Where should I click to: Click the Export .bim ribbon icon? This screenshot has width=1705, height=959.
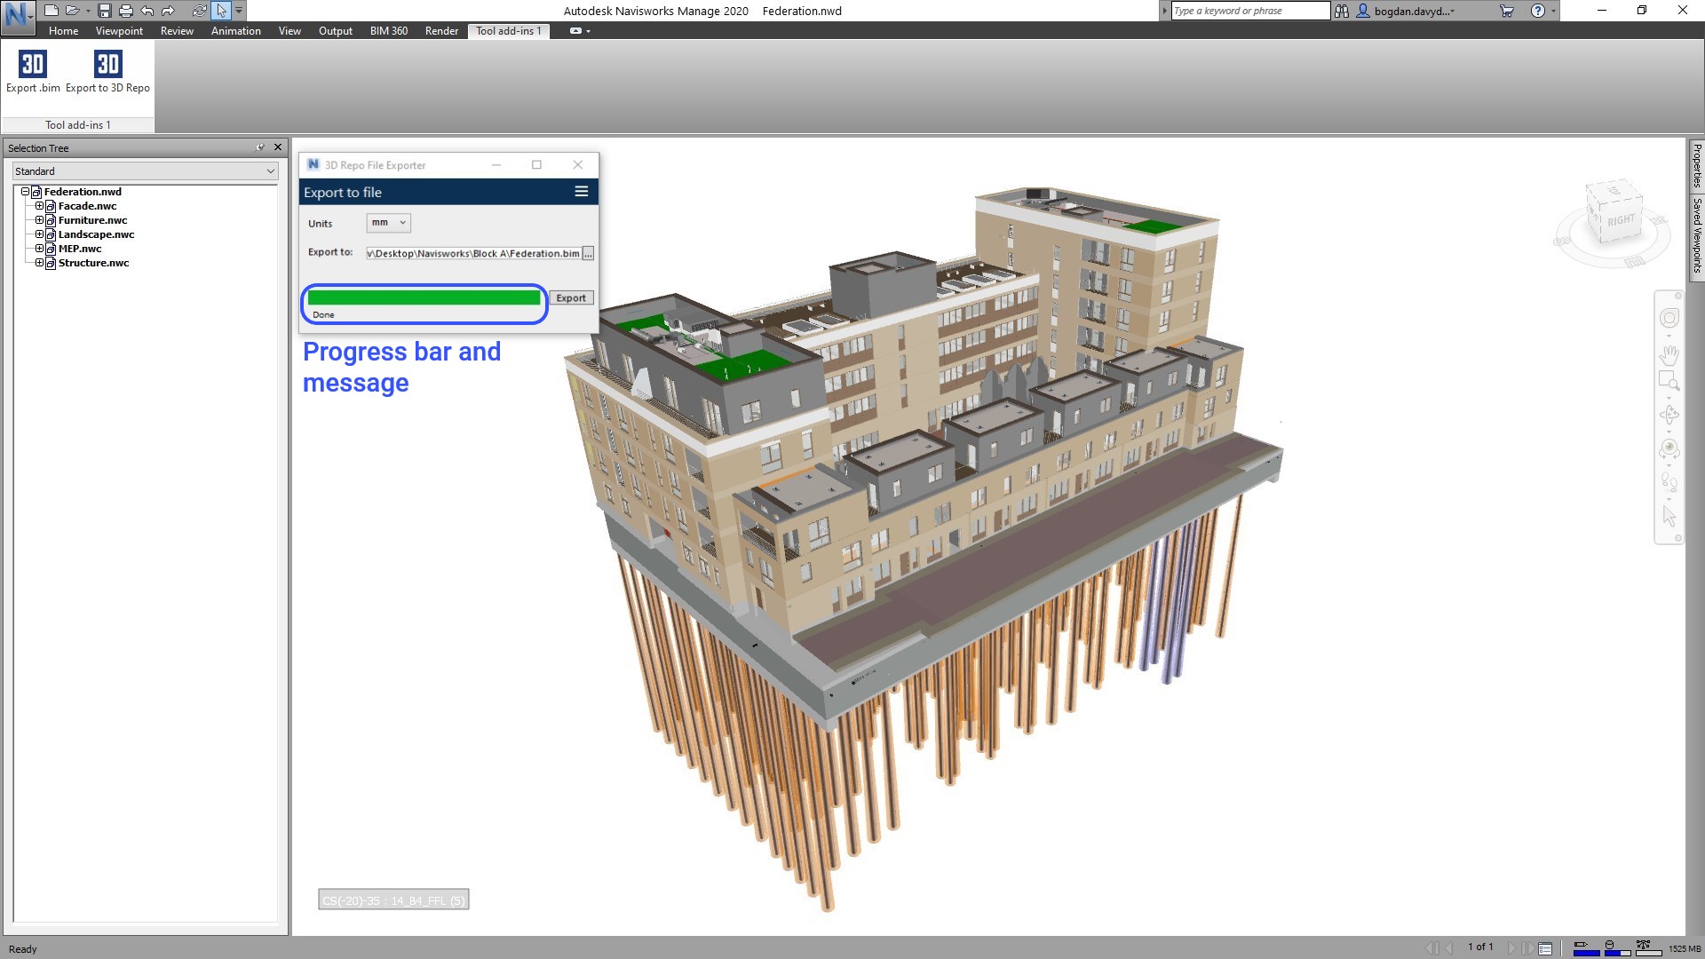[33, 64]
